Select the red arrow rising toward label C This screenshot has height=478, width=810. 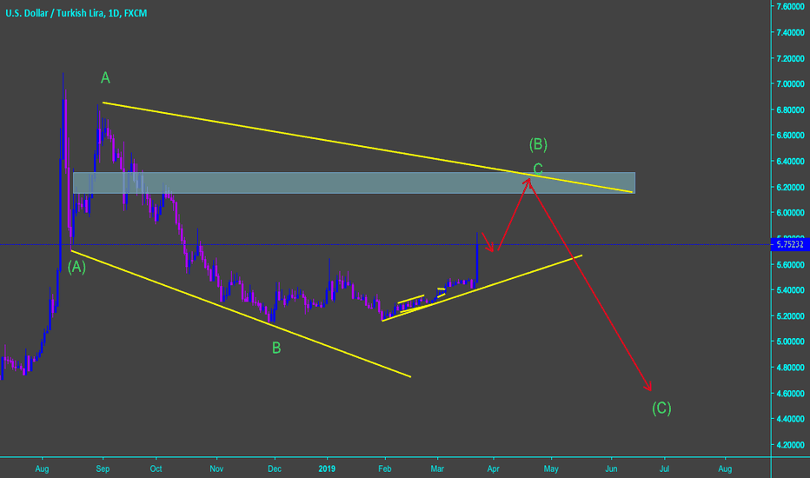pyautogui.click(x=514, y=215)
